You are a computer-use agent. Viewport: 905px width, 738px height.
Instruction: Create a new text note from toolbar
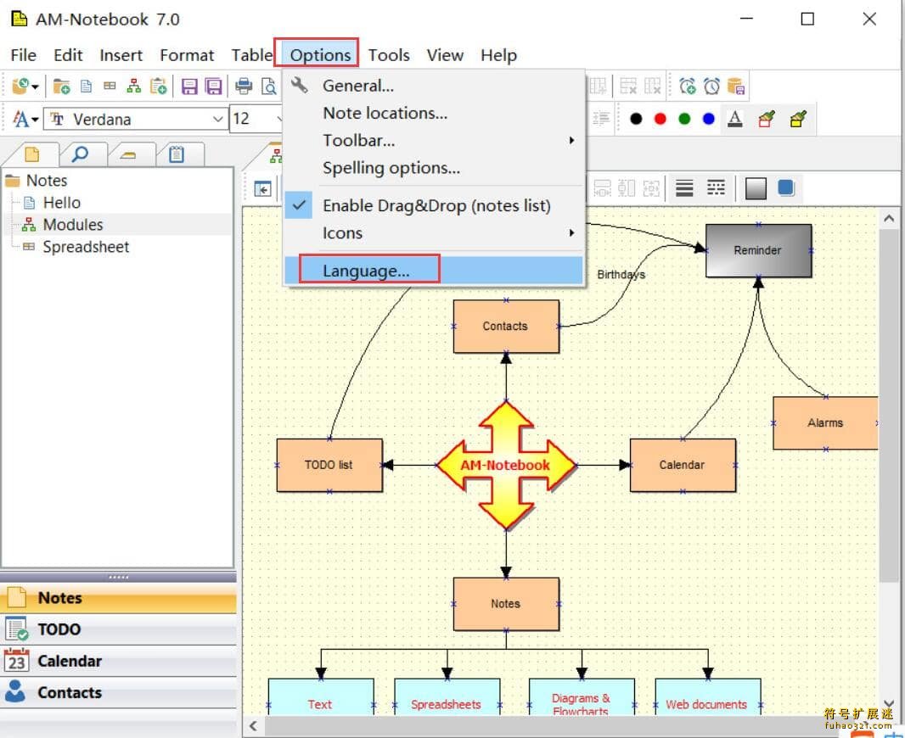click(86, 87)
